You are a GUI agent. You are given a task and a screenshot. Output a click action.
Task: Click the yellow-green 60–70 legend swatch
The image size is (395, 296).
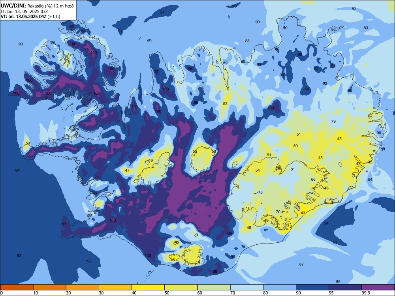(214, 287)
